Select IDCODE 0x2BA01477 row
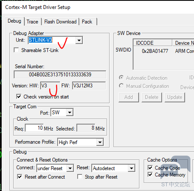Viewport: 194px width, 191px height. click(164, 51)
